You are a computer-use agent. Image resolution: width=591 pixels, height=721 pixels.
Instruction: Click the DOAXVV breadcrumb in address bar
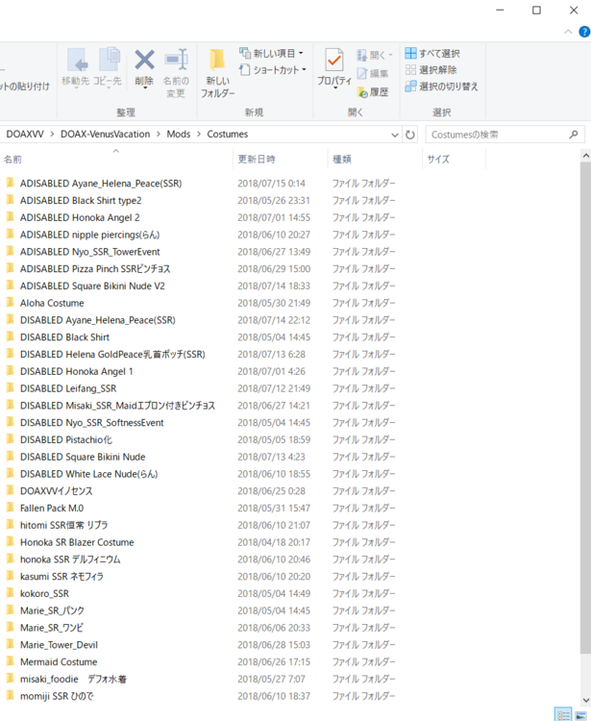(x=25, y=135)
